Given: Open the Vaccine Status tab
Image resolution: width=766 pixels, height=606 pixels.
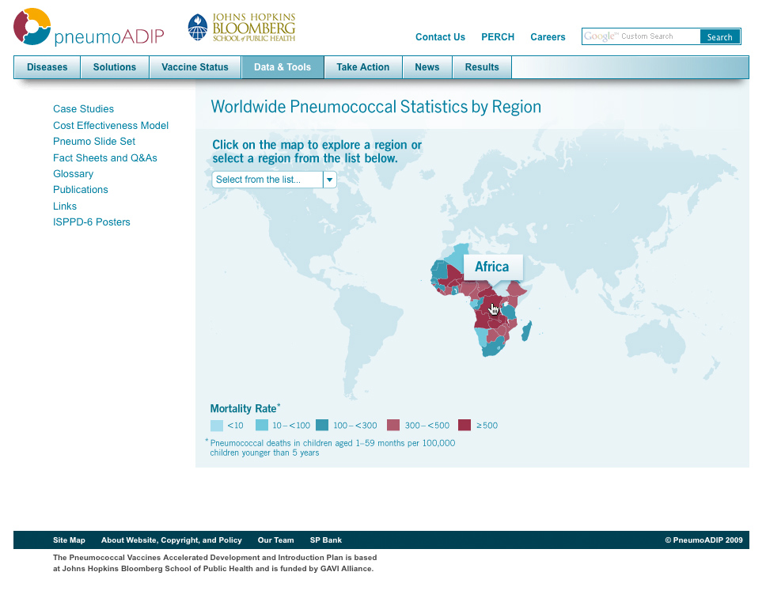Looking at the screenshot, I should [x=195, y=67].
